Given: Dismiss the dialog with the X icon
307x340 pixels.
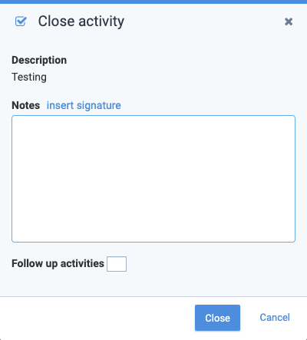Looking at the screenshot, I should pos(289,21).
